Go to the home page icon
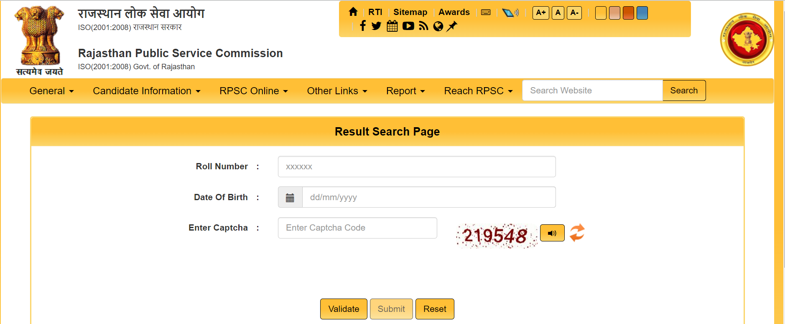 (x=353, y=12)
